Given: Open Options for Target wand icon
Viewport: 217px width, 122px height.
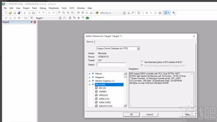Looking at the screenshot, I should (64, 18).
